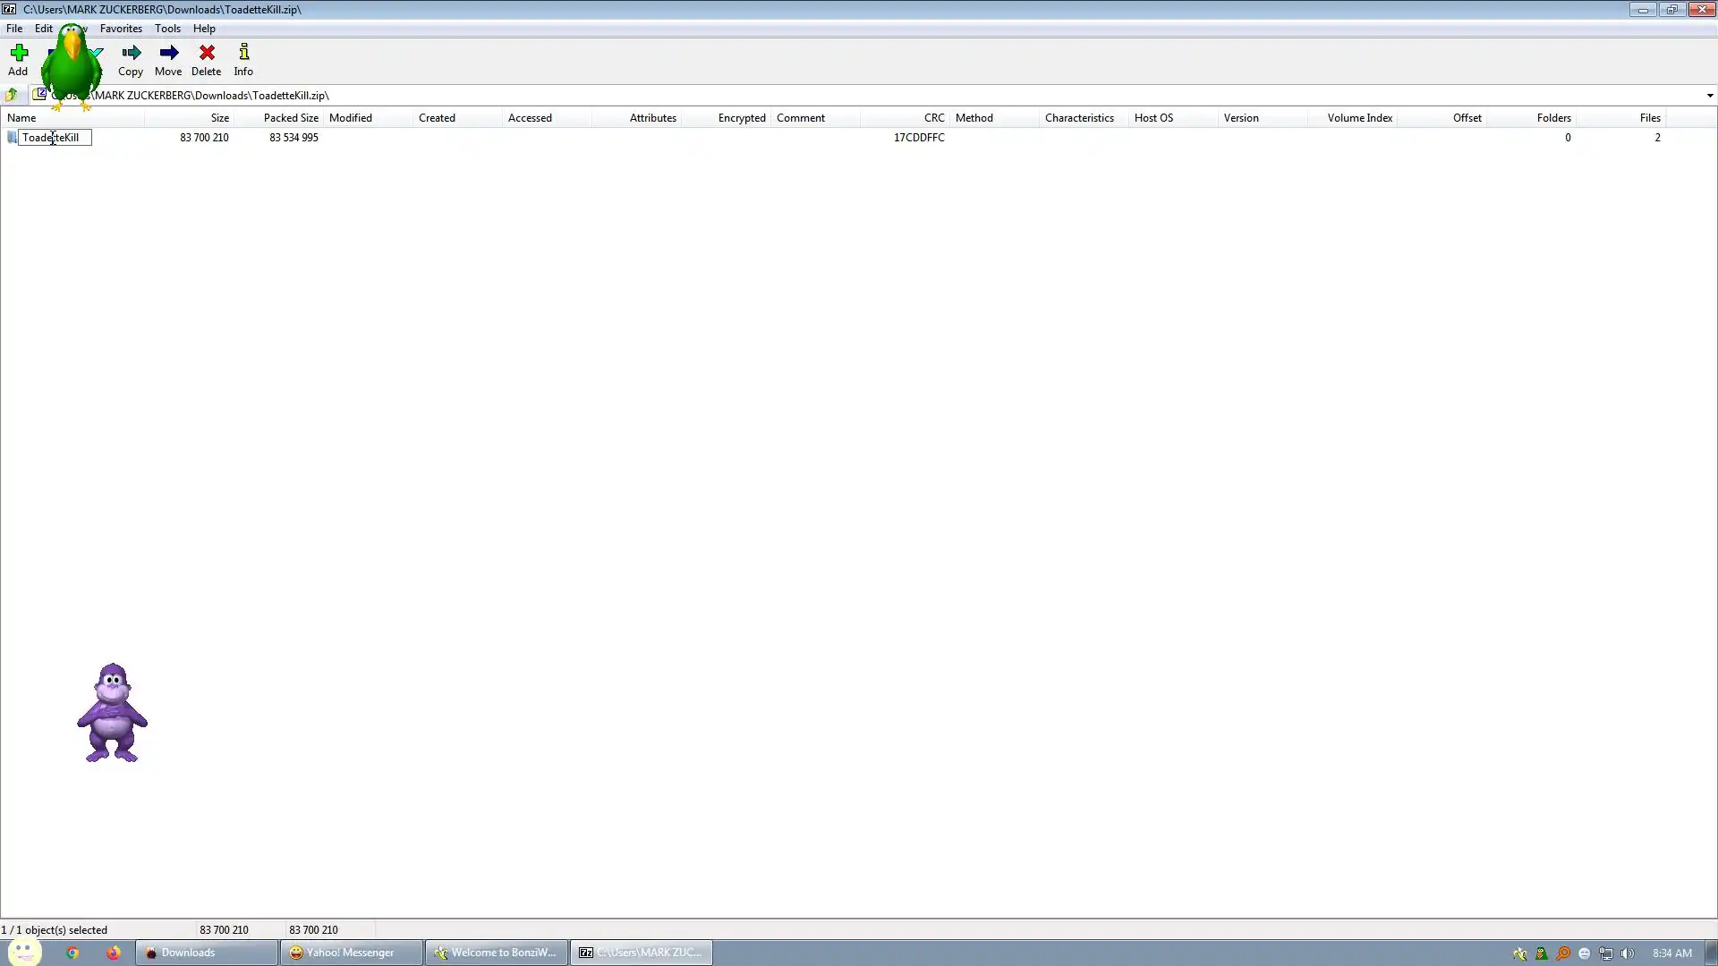The height and width of the screenshot is (966, 1718).
Task: Click the speaker volume tray icon
Action: click(1628, 953)
